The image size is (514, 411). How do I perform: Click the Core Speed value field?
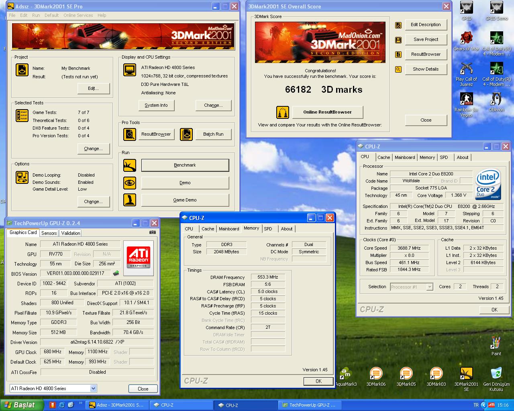tap(409, 248)
